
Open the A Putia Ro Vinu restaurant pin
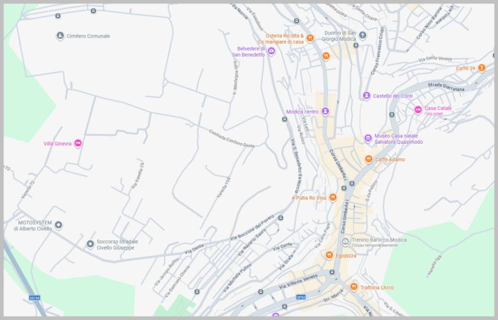(333, 197)
